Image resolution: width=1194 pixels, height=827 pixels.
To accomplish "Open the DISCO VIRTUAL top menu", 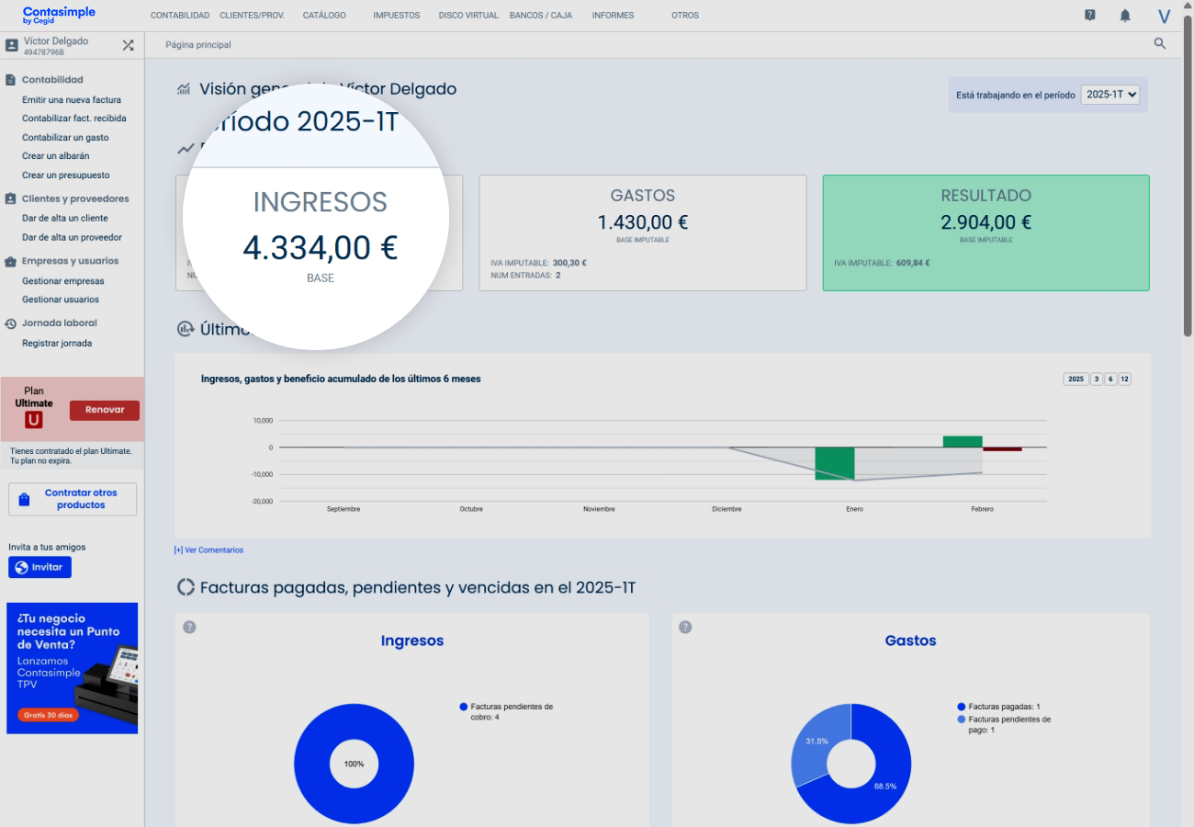I will (x=468, y=16).
